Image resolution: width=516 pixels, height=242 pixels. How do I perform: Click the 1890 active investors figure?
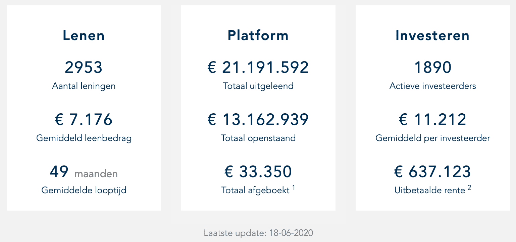[x=432, y=67]
